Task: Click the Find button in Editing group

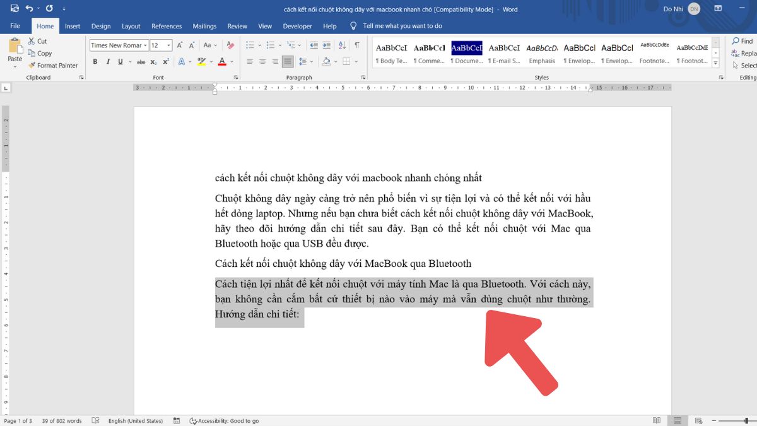Action: [x=742, y=41]
